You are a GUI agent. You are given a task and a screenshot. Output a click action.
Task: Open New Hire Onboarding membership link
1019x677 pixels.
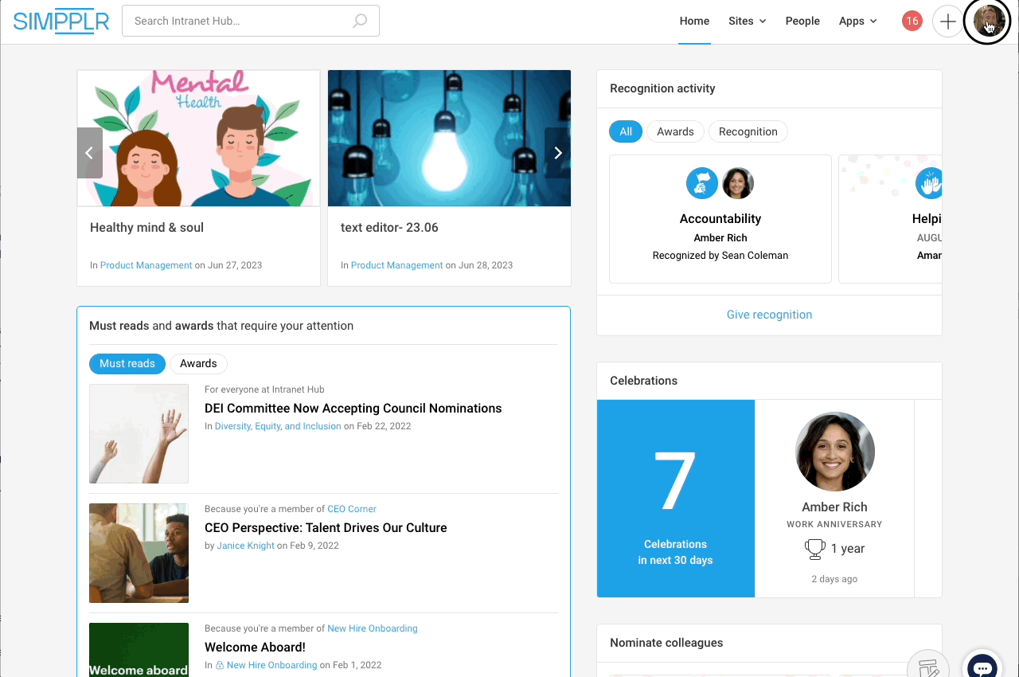tap(373, 628)
